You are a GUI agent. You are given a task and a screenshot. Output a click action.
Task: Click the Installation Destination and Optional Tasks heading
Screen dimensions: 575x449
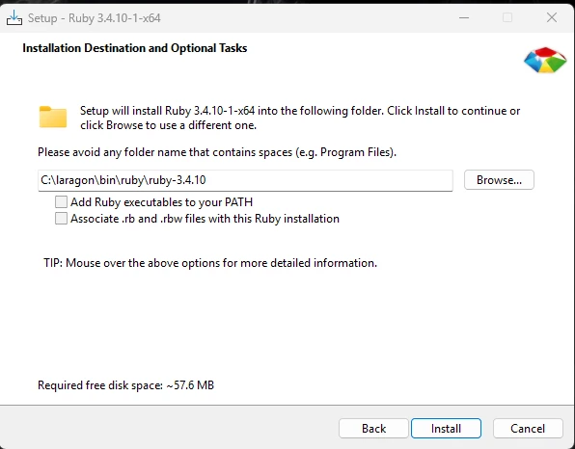(x=135, y=48)
